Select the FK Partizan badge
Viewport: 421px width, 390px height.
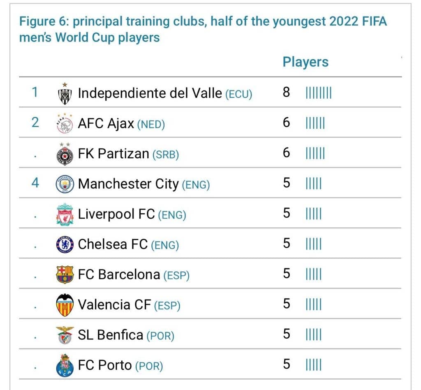[65, 154]
